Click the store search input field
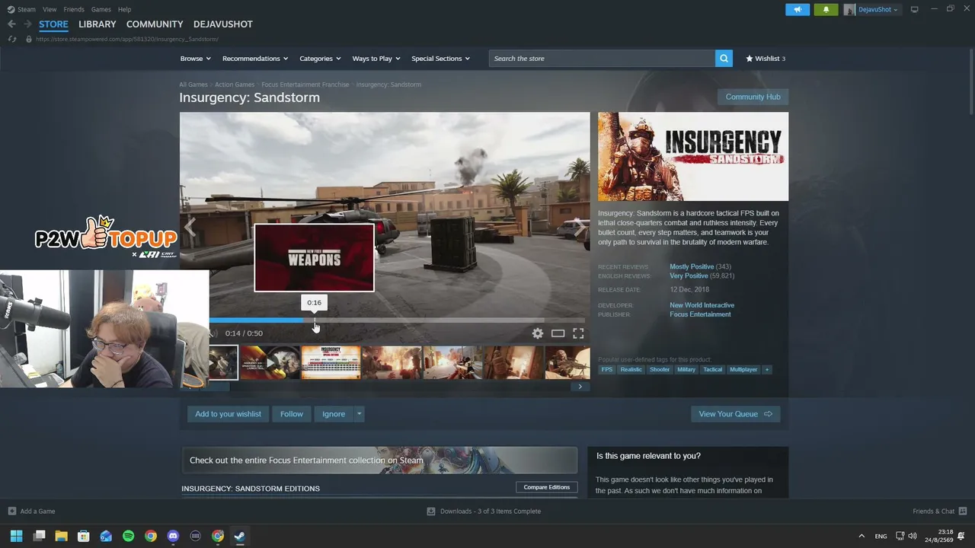Viewport: 975px width, 548px height. tap(602, 59)
